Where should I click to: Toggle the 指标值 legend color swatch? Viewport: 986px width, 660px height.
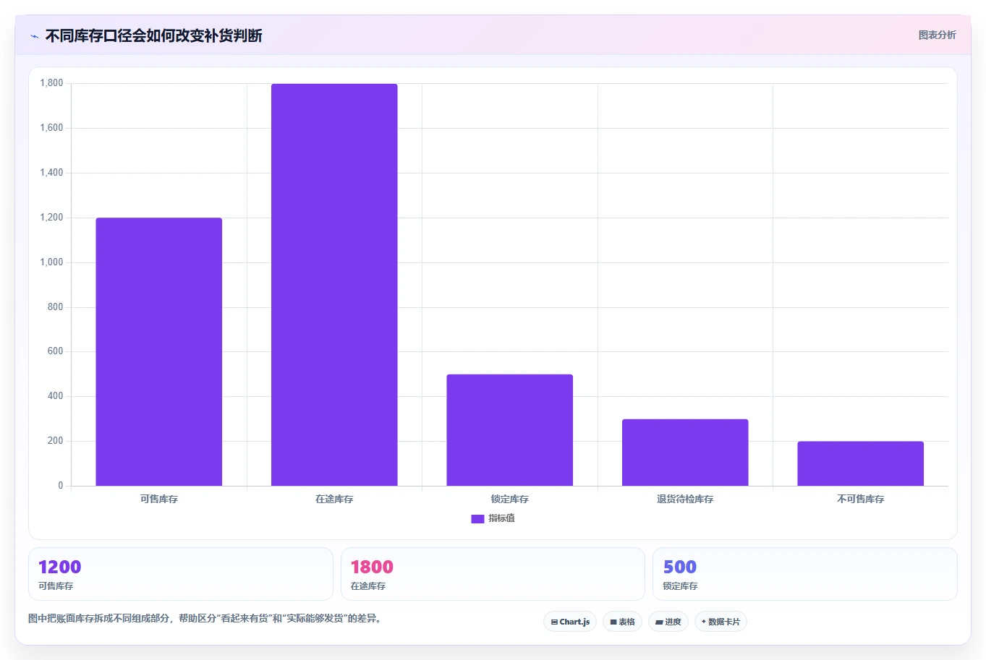[477, 519]
